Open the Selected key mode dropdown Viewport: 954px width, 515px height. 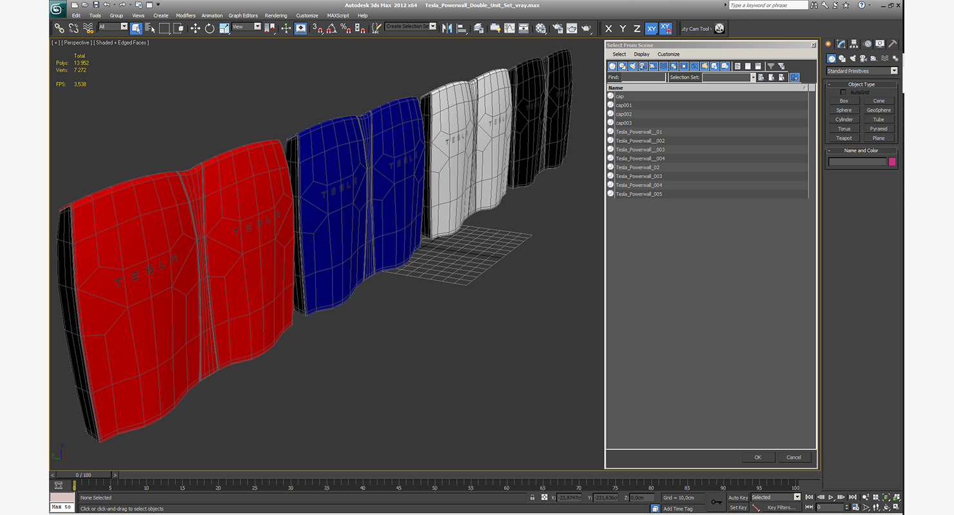pyautogui.click(x=775, y=497)
